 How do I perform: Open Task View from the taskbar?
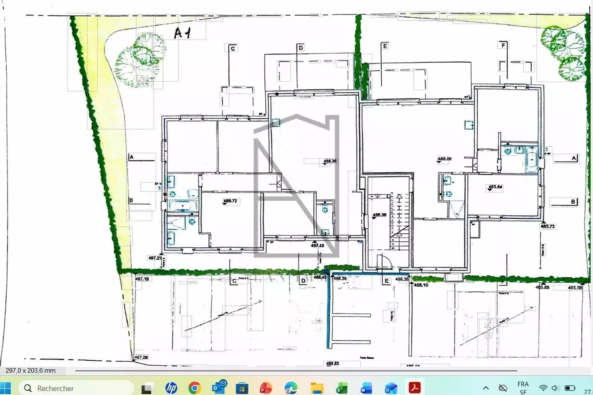(147, 388)
